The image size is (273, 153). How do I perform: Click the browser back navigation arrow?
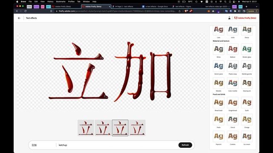[17, 11]
